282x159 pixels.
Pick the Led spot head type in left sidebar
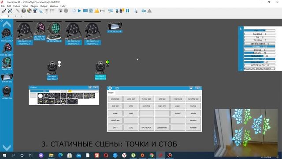7,92
